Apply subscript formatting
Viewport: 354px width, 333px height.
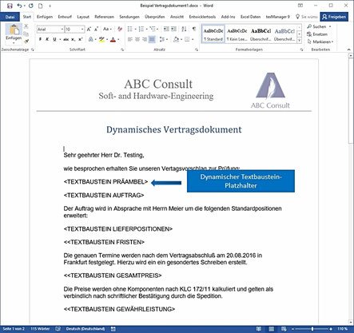click(74, 39)
